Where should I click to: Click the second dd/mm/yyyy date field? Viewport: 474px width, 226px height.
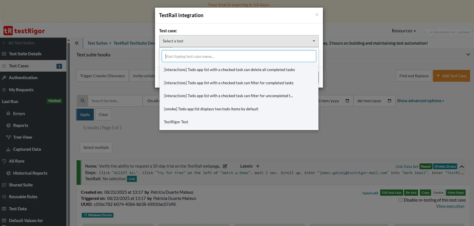tap(374, 101)
